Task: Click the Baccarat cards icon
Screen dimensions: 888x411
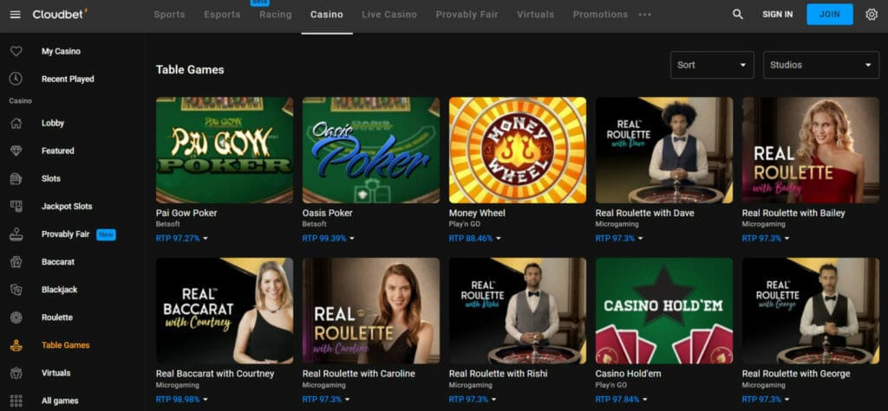Action: click(16, 262)
